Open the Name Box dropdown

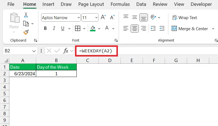click(34, 51)
